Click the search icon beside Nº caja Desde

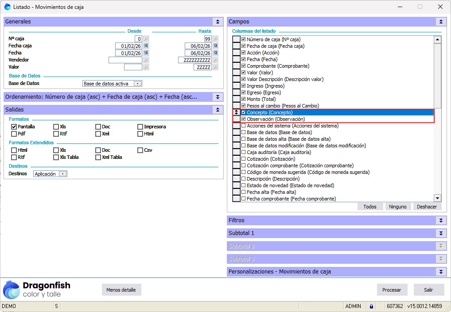click(x=146, y=39)
